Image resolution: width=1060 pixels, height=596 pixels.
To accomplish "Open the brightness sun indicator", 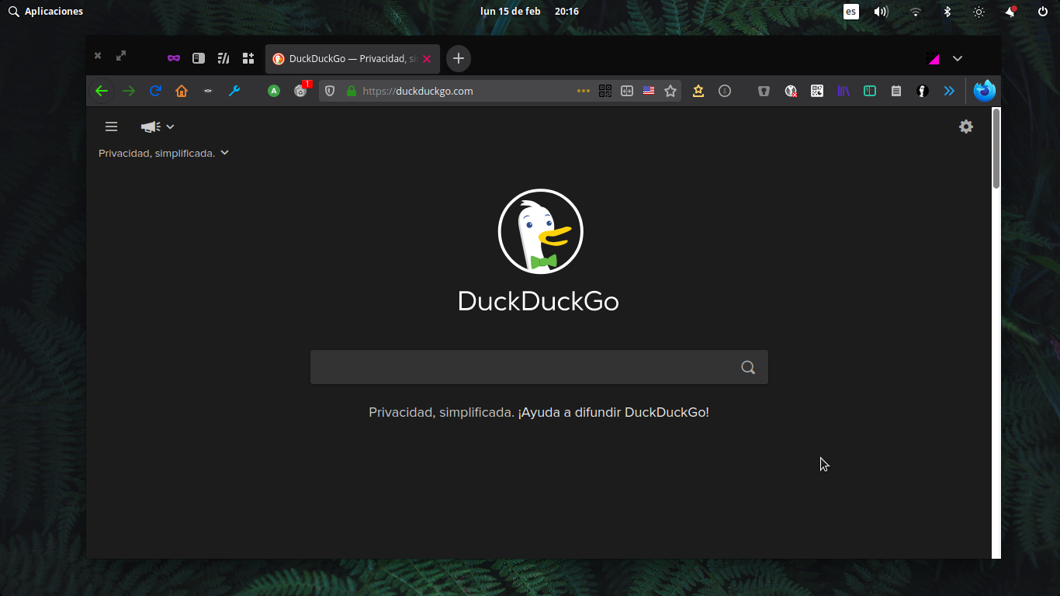I will [x=979, y=12].
